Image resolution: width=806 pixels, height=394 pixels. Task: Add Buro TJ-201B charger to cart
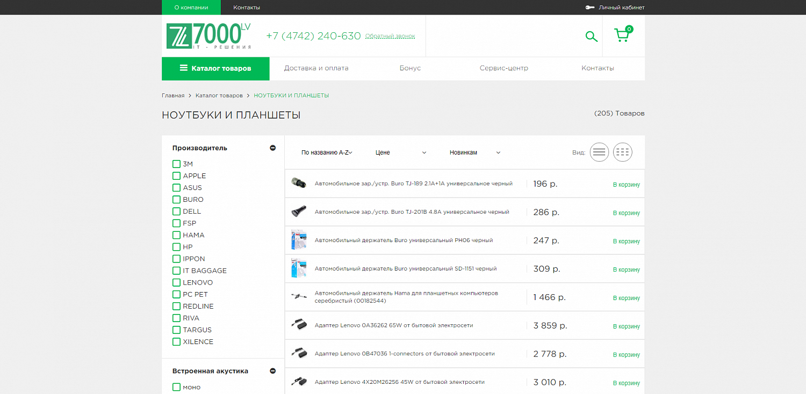(627, 213)
